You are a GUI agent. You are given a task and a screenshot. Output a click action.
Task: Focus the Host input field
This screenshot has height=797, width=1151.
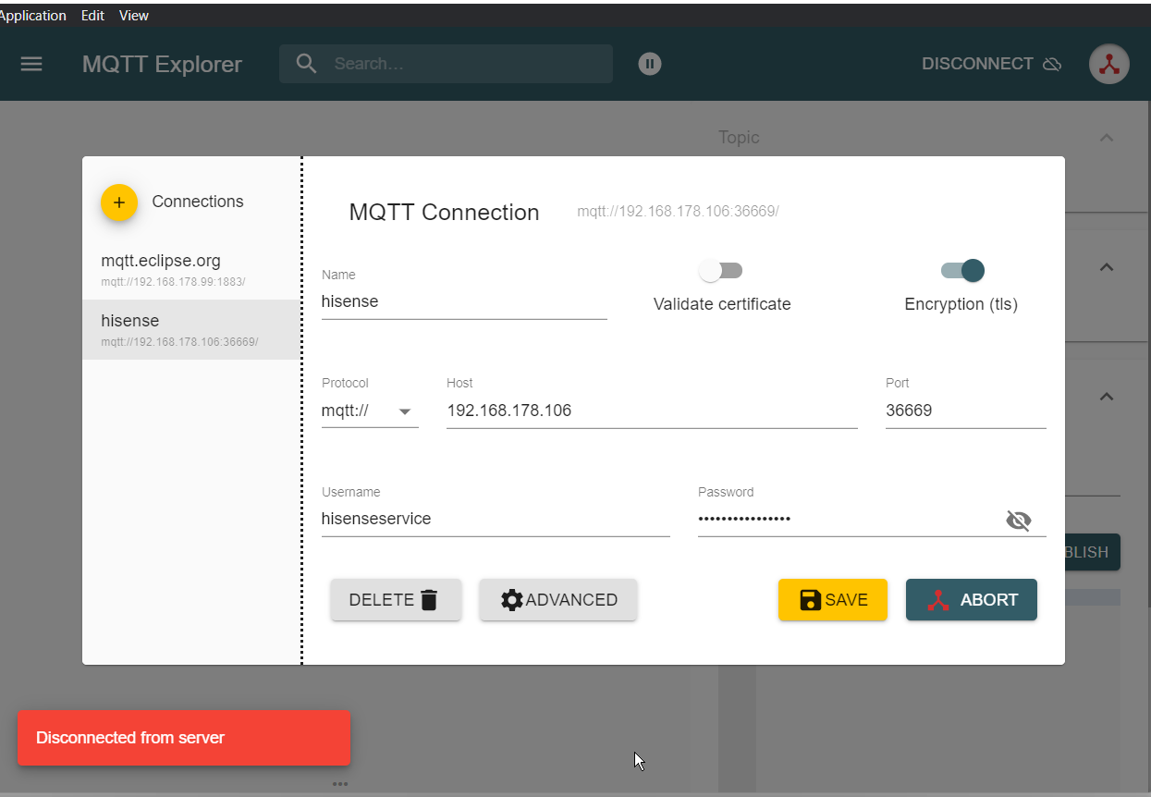click(x=652, y=411)
